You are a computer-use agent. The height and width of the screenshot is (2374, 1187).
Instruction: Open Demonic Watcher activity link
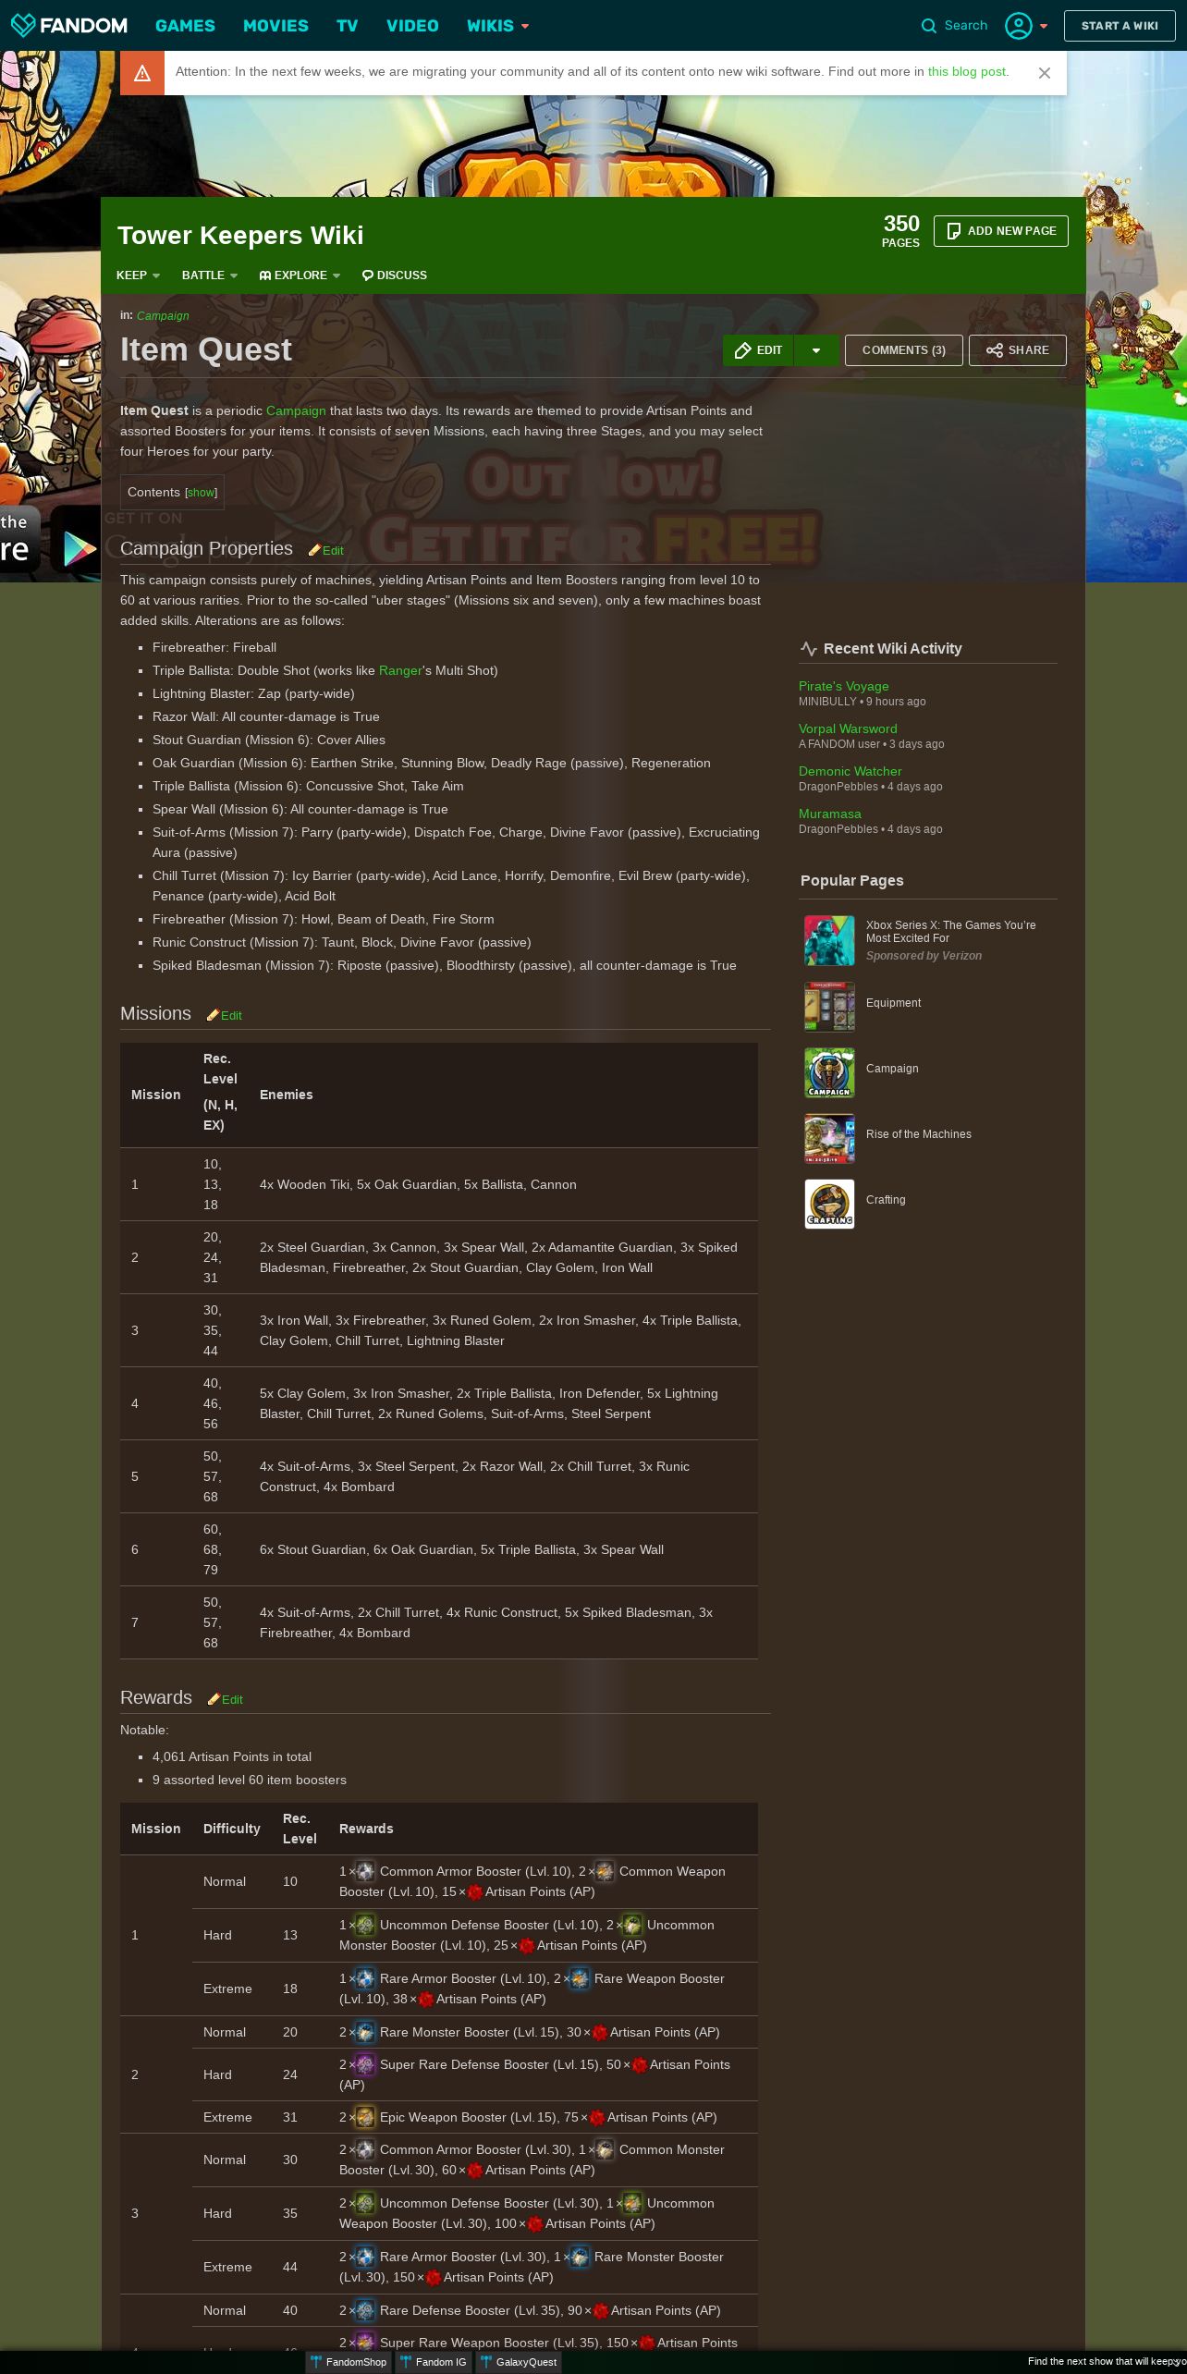[x=850, y=771]
